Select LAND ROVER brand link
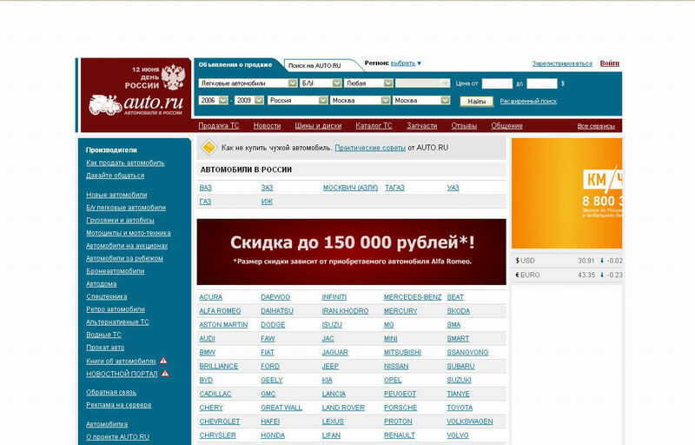Image resolution: width=695 pixels, height=445 pixels. [x=343, y=408]
